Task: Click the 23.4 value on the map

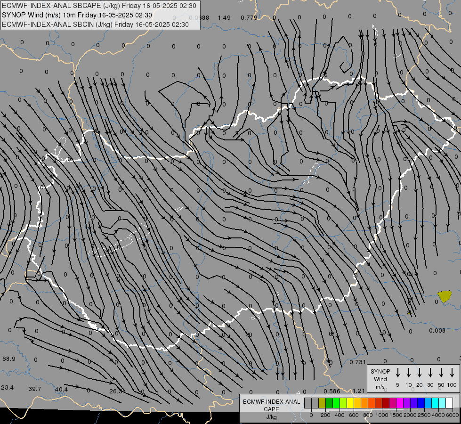Action: (x=8, y=388)
